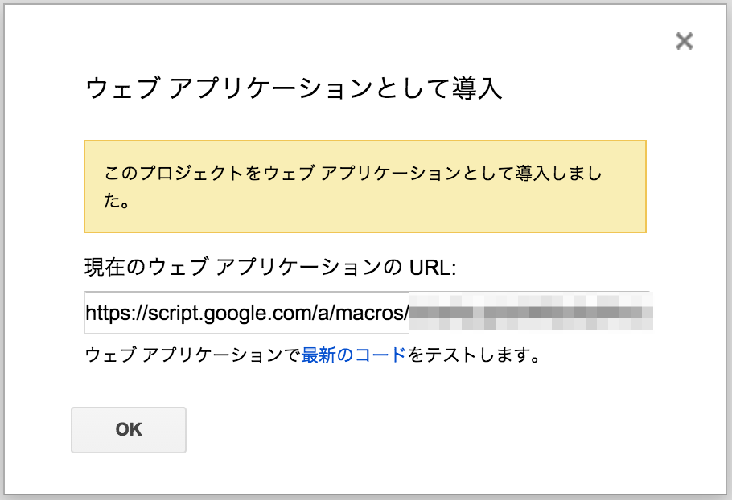Viewport: 732px width, 500px height.
Task: Select the yellow deployment success banner
Action: [x=365, y=186]
